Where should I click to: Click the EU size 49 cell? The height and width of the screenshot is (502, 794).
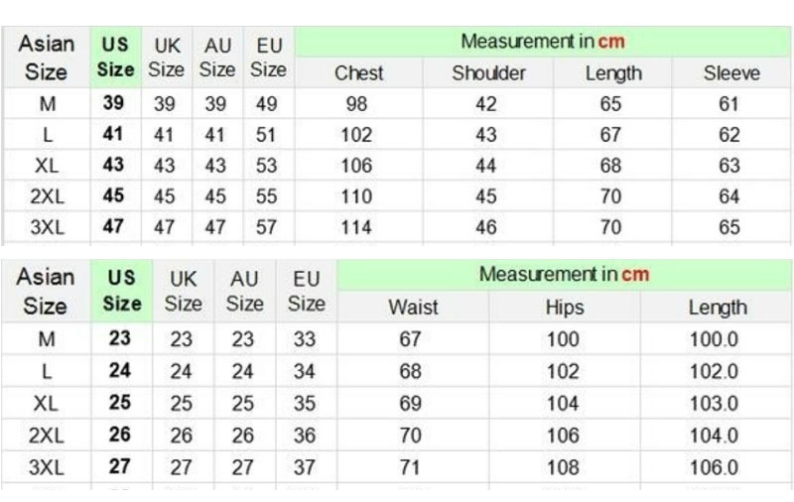266,104
